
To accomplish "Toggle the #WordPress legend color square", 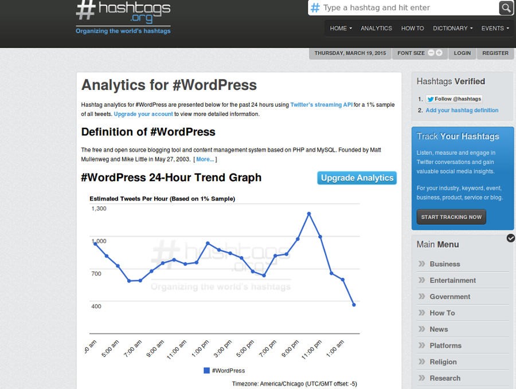I will pyautogui.click(x=206, y=371).
